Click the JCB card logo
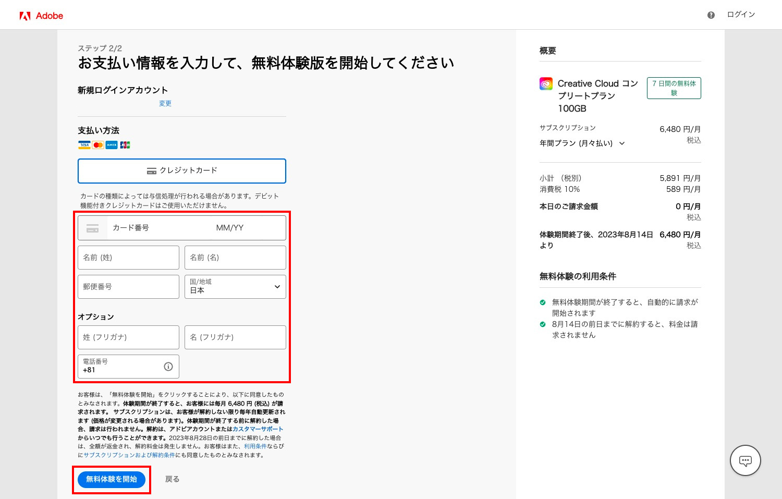The height and width of the screenshot is (499, 782). click(125, 145)
